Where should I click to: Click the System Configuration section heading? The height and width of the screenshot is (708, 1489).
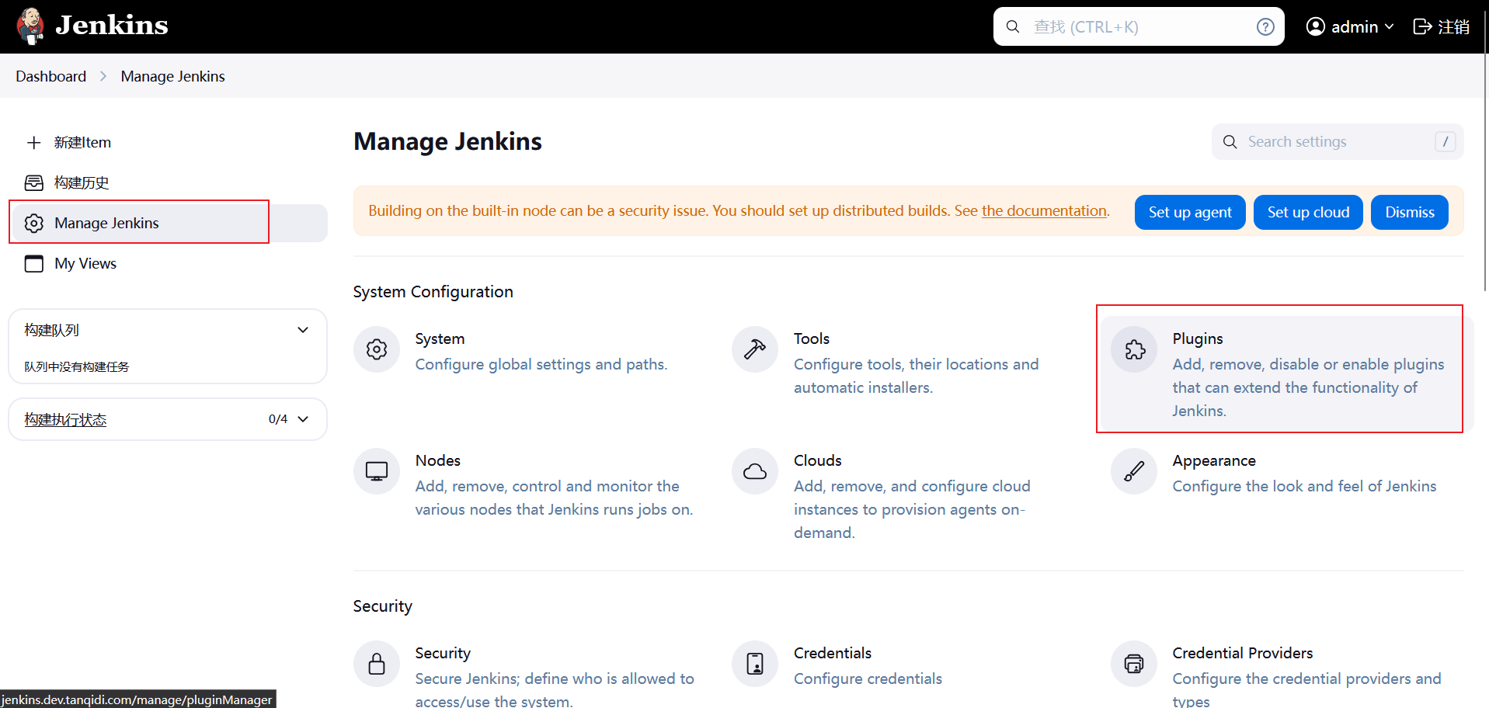tap(433, 292)
